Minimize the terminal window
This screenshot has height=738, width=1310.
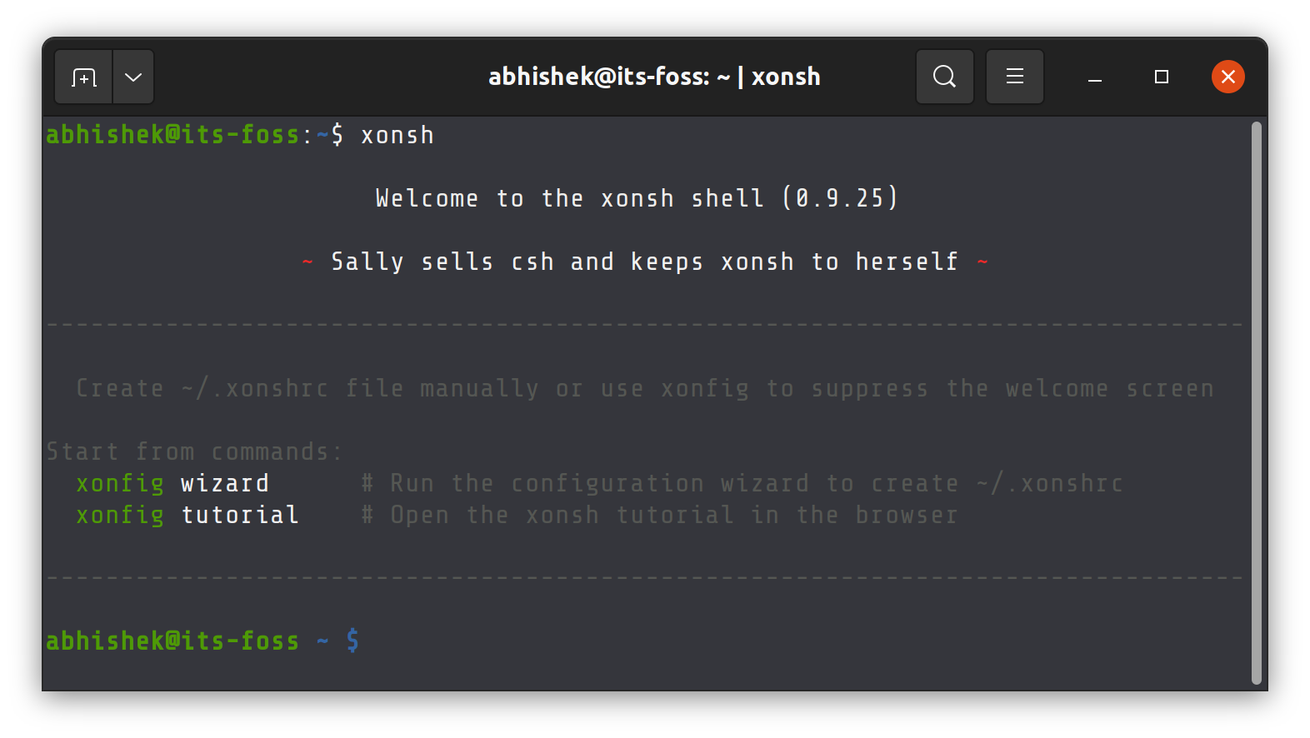click(x=1095, y=77)
